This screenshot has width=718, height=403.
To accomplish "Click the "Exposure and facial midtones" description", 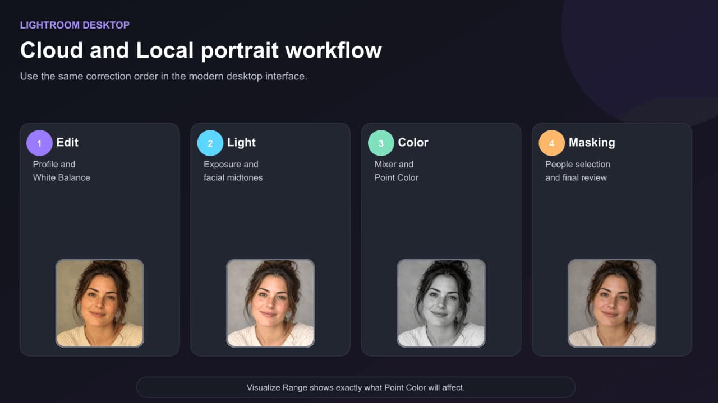I will (x=233, y=171).
